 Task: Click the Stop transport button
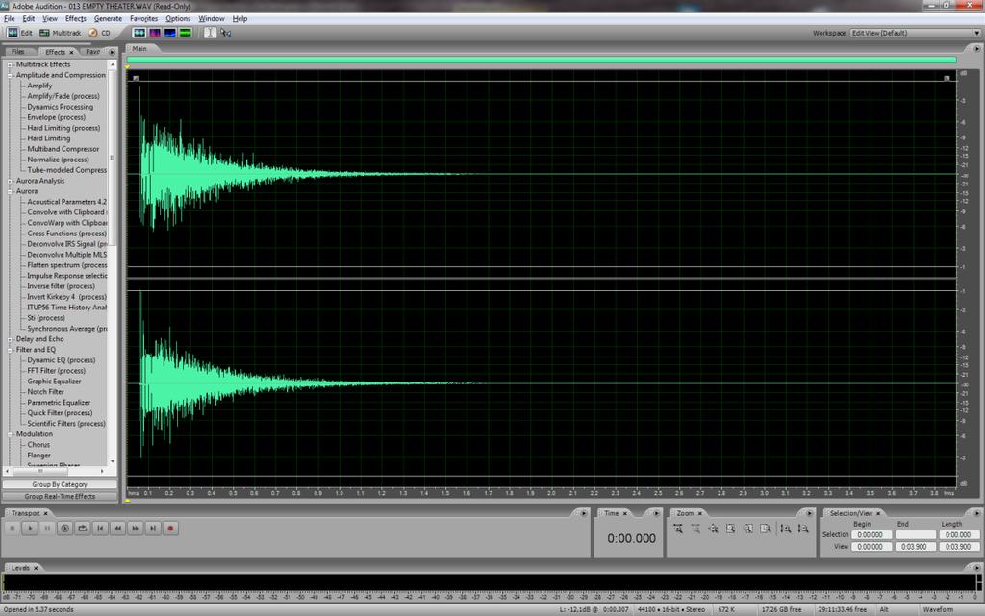pos(12,529)
